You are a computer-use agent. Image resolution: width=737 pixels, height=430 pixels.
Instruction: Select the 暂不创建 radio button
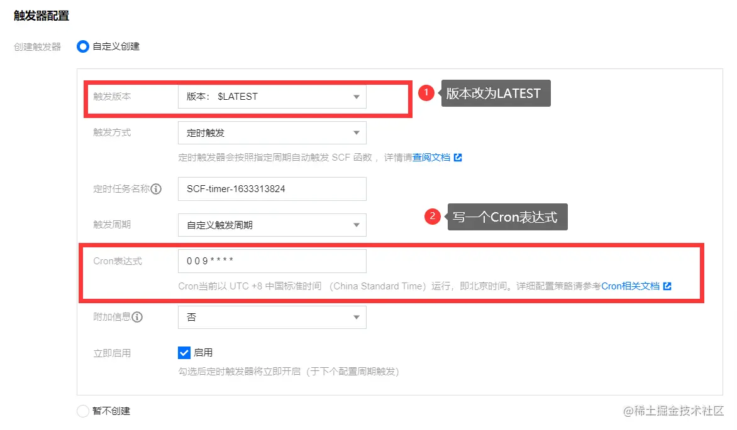pos(82,411)
